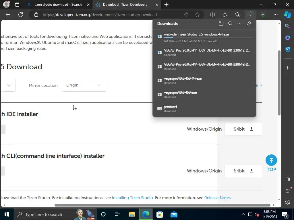Viewport: 294px width, 220px height.
Task: Open more options in Downloads panel
Action: click(x=239, y=23)
